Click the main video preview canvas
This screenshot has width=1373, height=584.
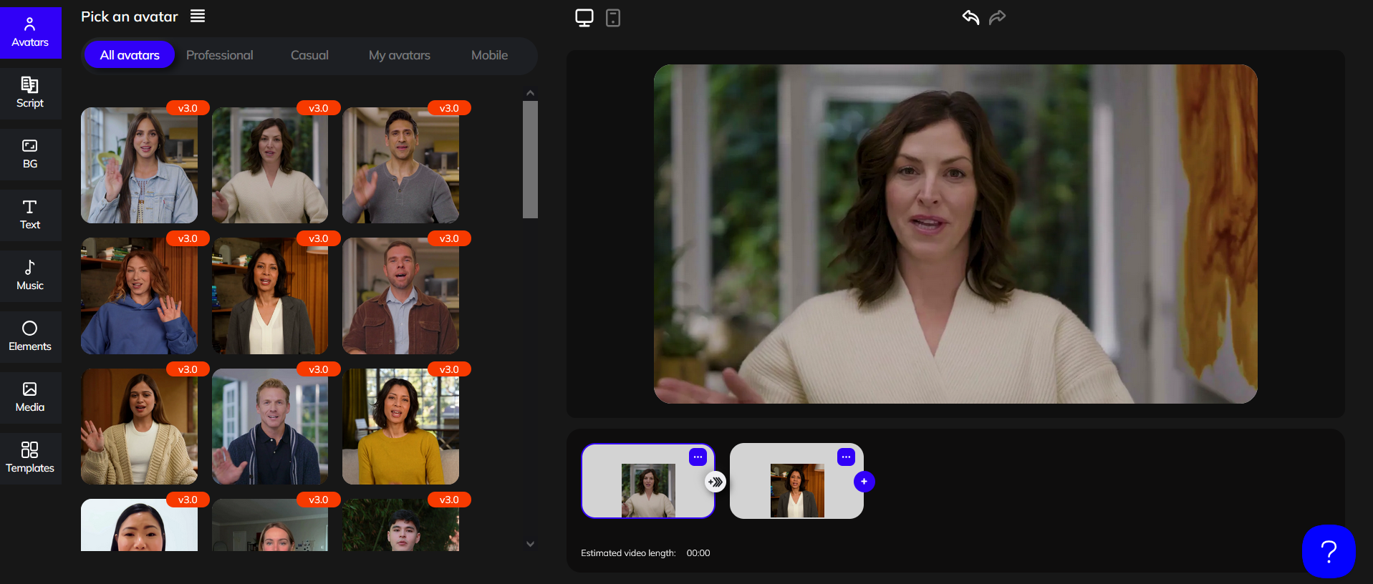tap(955, 234)
